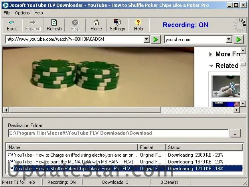
Task: Select the Shuffle Poker Chips download row
Action: point(125,168)
